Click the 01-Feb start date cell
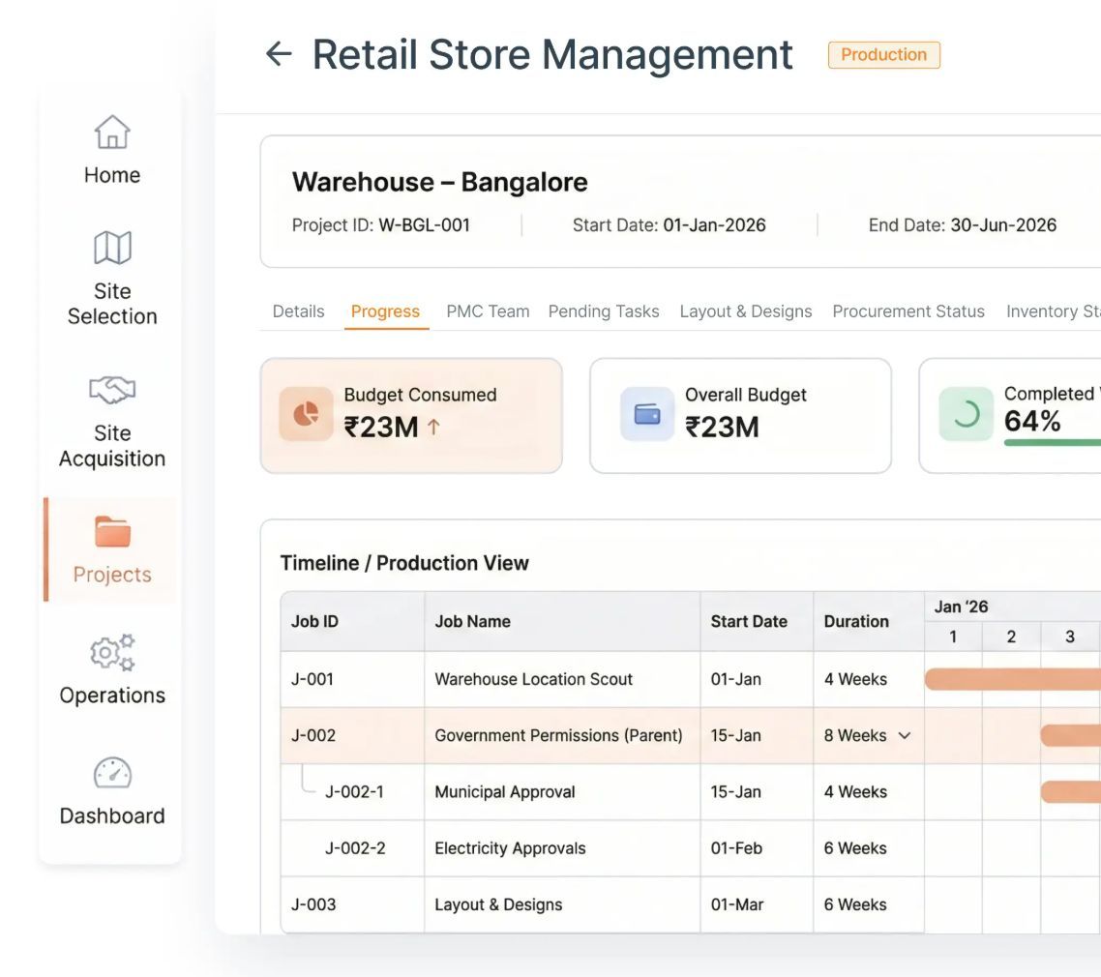This screenshot has width=1101, height=977. [x=757, y=847]
